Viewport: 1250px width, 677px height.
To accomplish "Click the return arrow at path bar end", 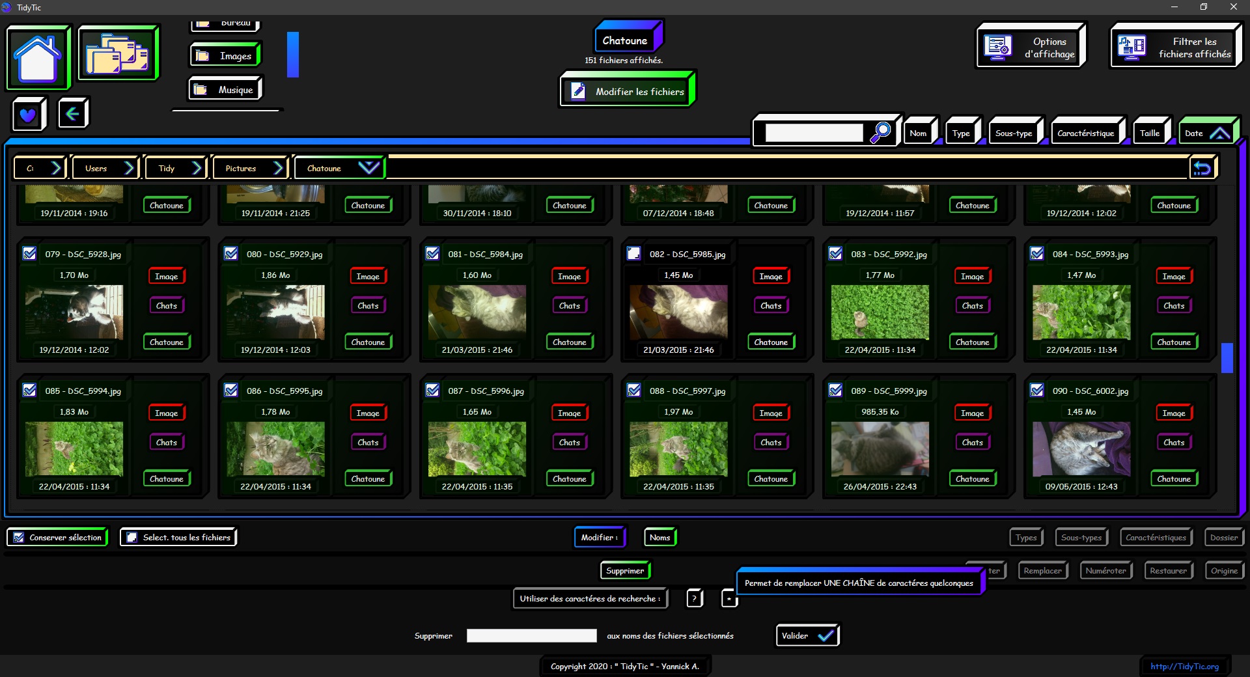I will (x=1201, y=169).
